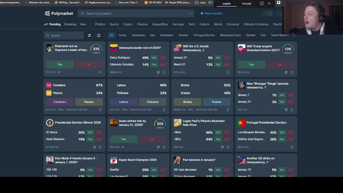Bookmark Portugal Presidential Election market
343x193 pixels.
pos(292,147)
